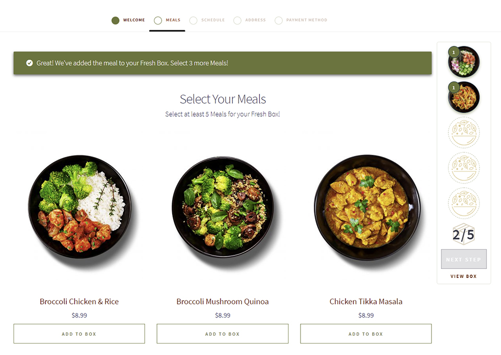The width and height of the screenshot is (501, 355).
Task: Click the first empty bowl slot icon
Action: 464,132
